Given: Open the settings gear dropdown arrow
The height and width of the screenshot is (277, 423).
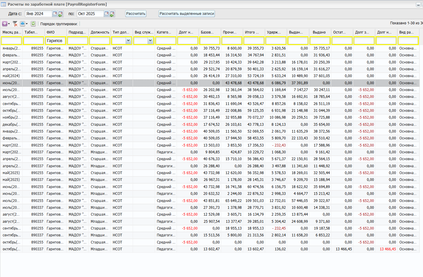Looking at the screenshot, I should tap(9, 24).
